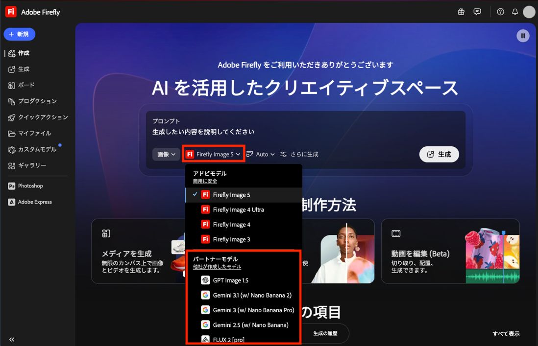This screenshot has width=538, height=346.
Task: Click the Adobe Firefly logo icon
Action: [x=11, y=12]
